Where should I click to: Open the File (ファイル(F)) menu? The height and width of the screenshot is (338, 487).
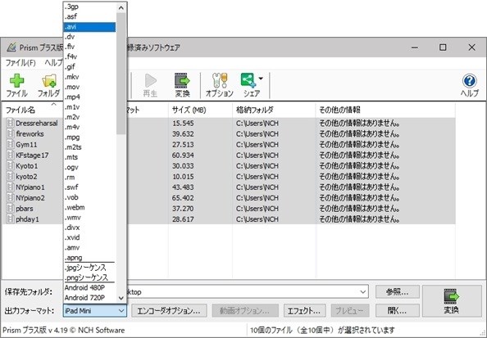[x=20, y=63]
